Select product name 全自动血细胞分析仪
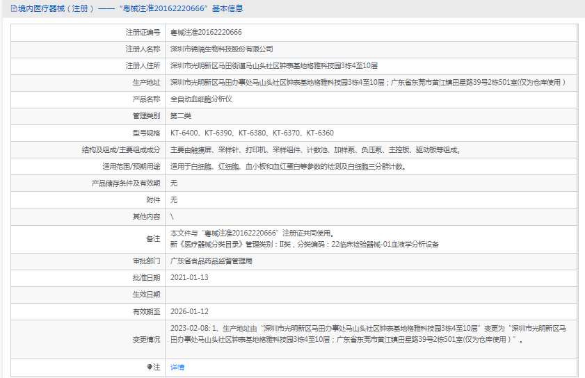The height and width of the screenshot is (378, 585). coord(201,99)
